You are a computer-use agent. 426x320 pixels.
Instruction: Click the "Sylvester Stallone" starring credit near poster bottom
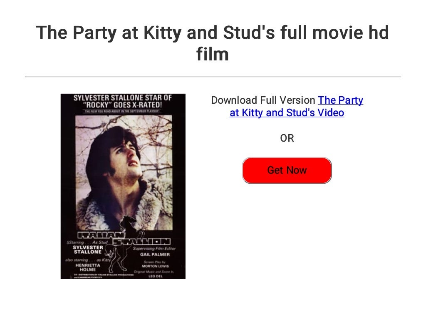88,249
